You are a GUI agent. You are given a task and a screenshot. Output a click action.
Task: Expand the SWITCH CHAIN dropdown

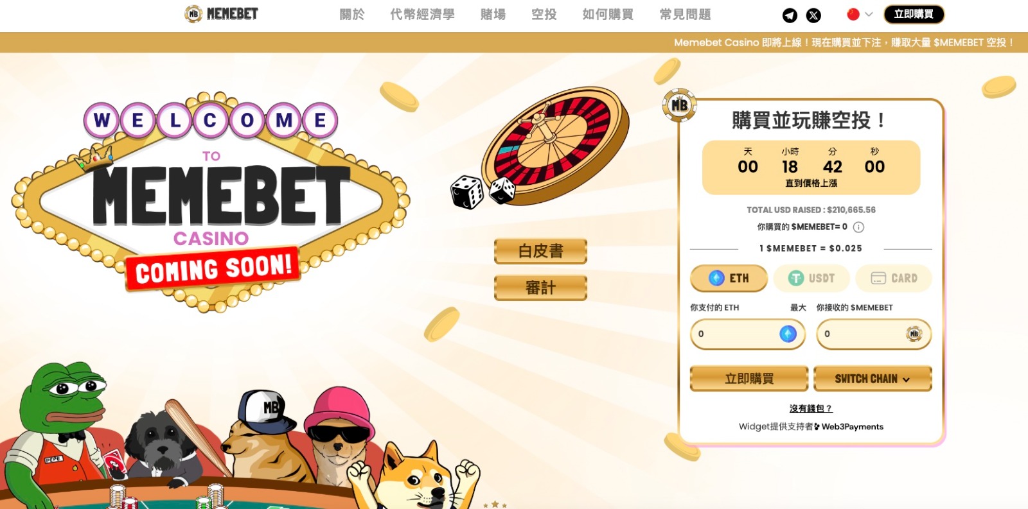click(873, 379)
